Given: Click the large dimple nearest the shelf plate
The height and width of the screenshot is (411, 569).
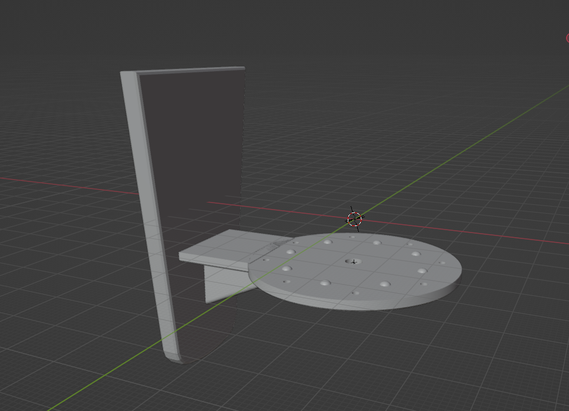Looking at the screenshot, I should point(287,269).
